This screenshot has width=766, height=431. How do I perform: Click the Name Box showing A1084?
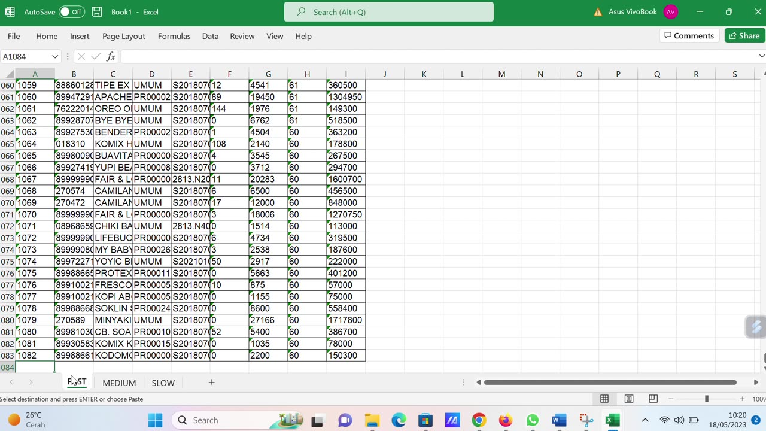point(26,57)
